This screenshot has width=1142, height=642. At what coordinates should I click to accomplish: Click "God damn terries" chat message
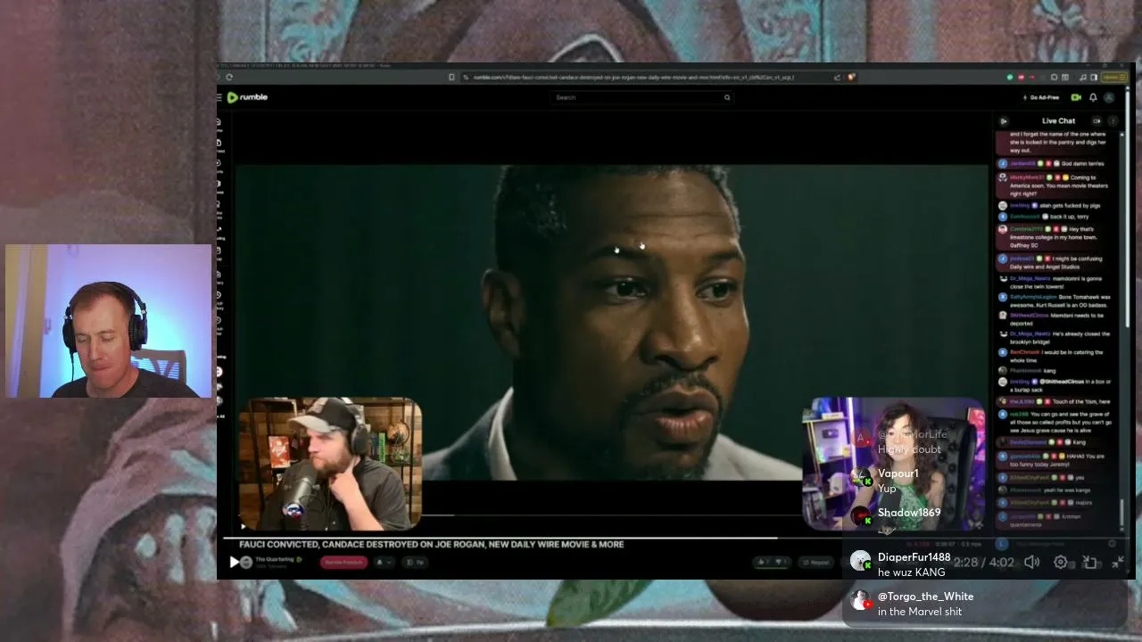coord(1082,164)
